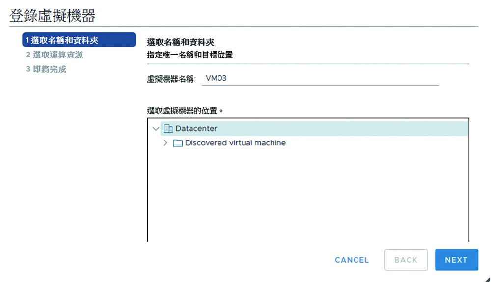The height and width of the screenshot is (282, 491).
Task: Go to step 2 選取運算資源
Action: (55, 55)
